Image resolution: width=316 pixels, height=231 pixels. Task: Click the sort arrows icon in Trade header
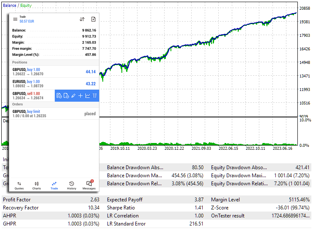tap(82, 19)
